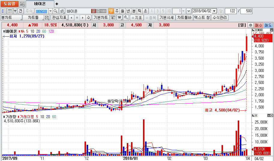
Task: Open the stock code dropdown arrow
Action: pyautogui.click(x=50, y=11)
